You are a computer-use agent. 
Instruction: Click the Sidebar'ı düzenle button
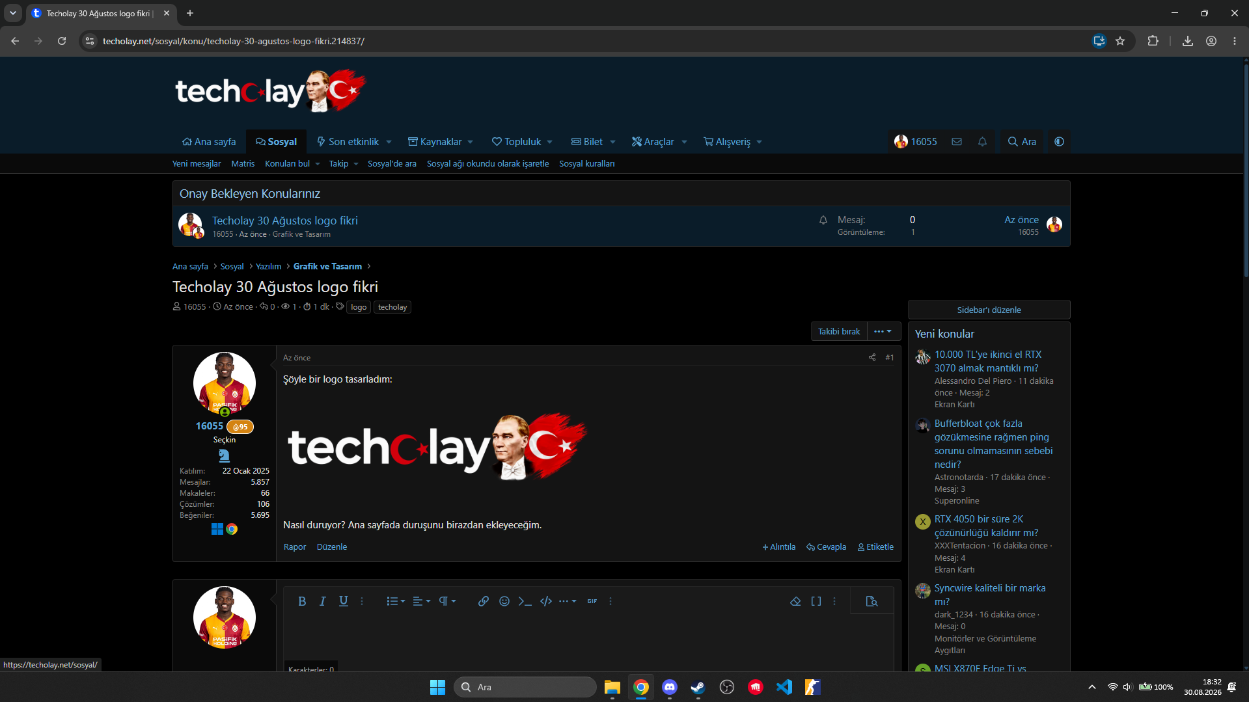pos(989,310)
